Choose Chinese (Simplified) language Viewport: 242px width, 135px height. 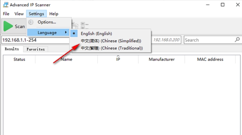tap(110, 41)
